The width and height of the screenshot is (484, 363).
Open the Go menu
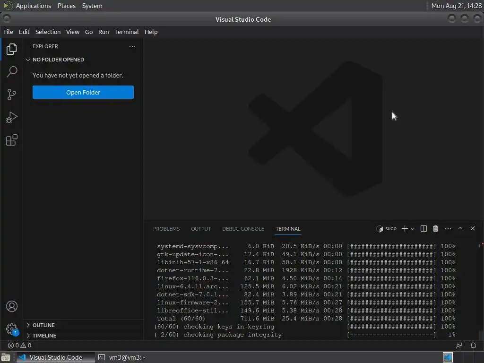coord(88,32)
